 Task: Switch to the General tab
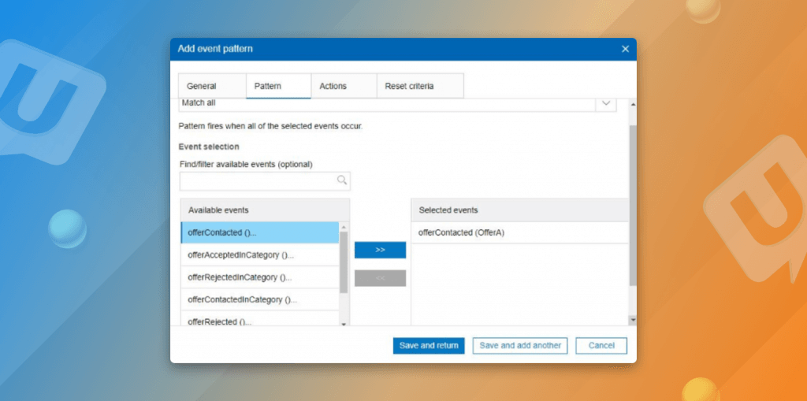click(201, 86)
